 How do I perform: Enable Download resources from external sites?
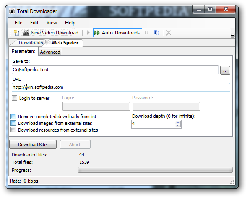coord(13,130)
